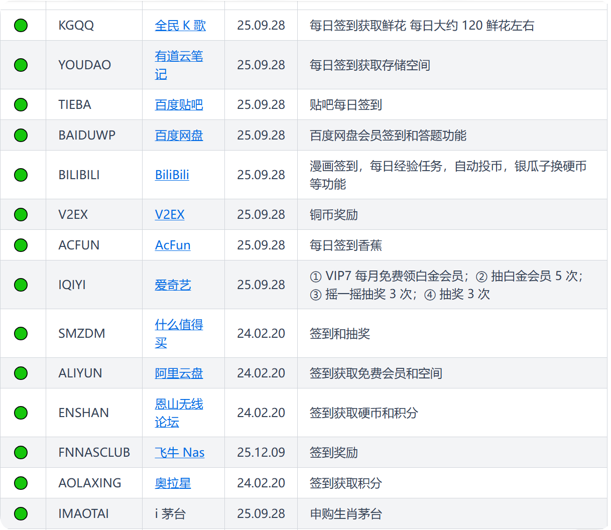Follow the 百度网盘 link
Viewport: 611px width, 530px height.
click(x=179, y=135)
